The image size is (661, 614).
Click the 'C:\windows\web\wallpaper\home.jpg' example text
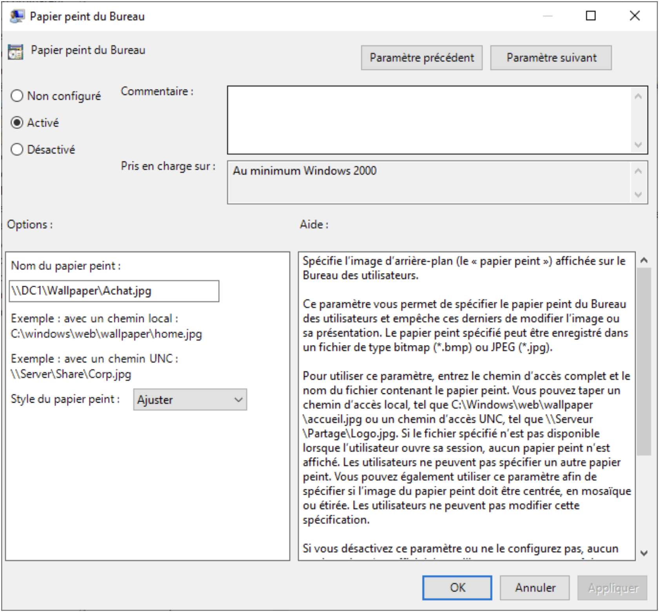106,334
